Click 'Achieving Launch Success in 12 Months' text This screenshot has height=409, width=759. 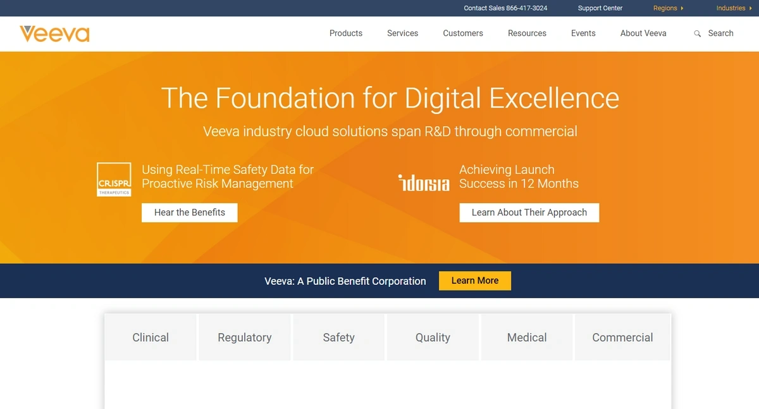519,177
